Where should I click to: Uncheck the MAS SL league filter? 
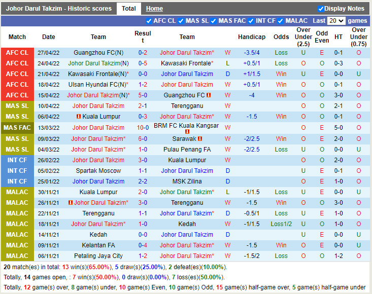[x=181, y=21]
